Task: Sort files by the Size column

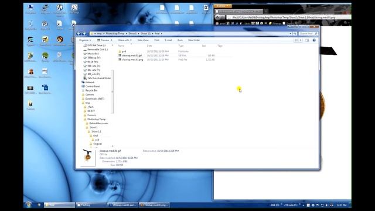Action: [204, 46]
